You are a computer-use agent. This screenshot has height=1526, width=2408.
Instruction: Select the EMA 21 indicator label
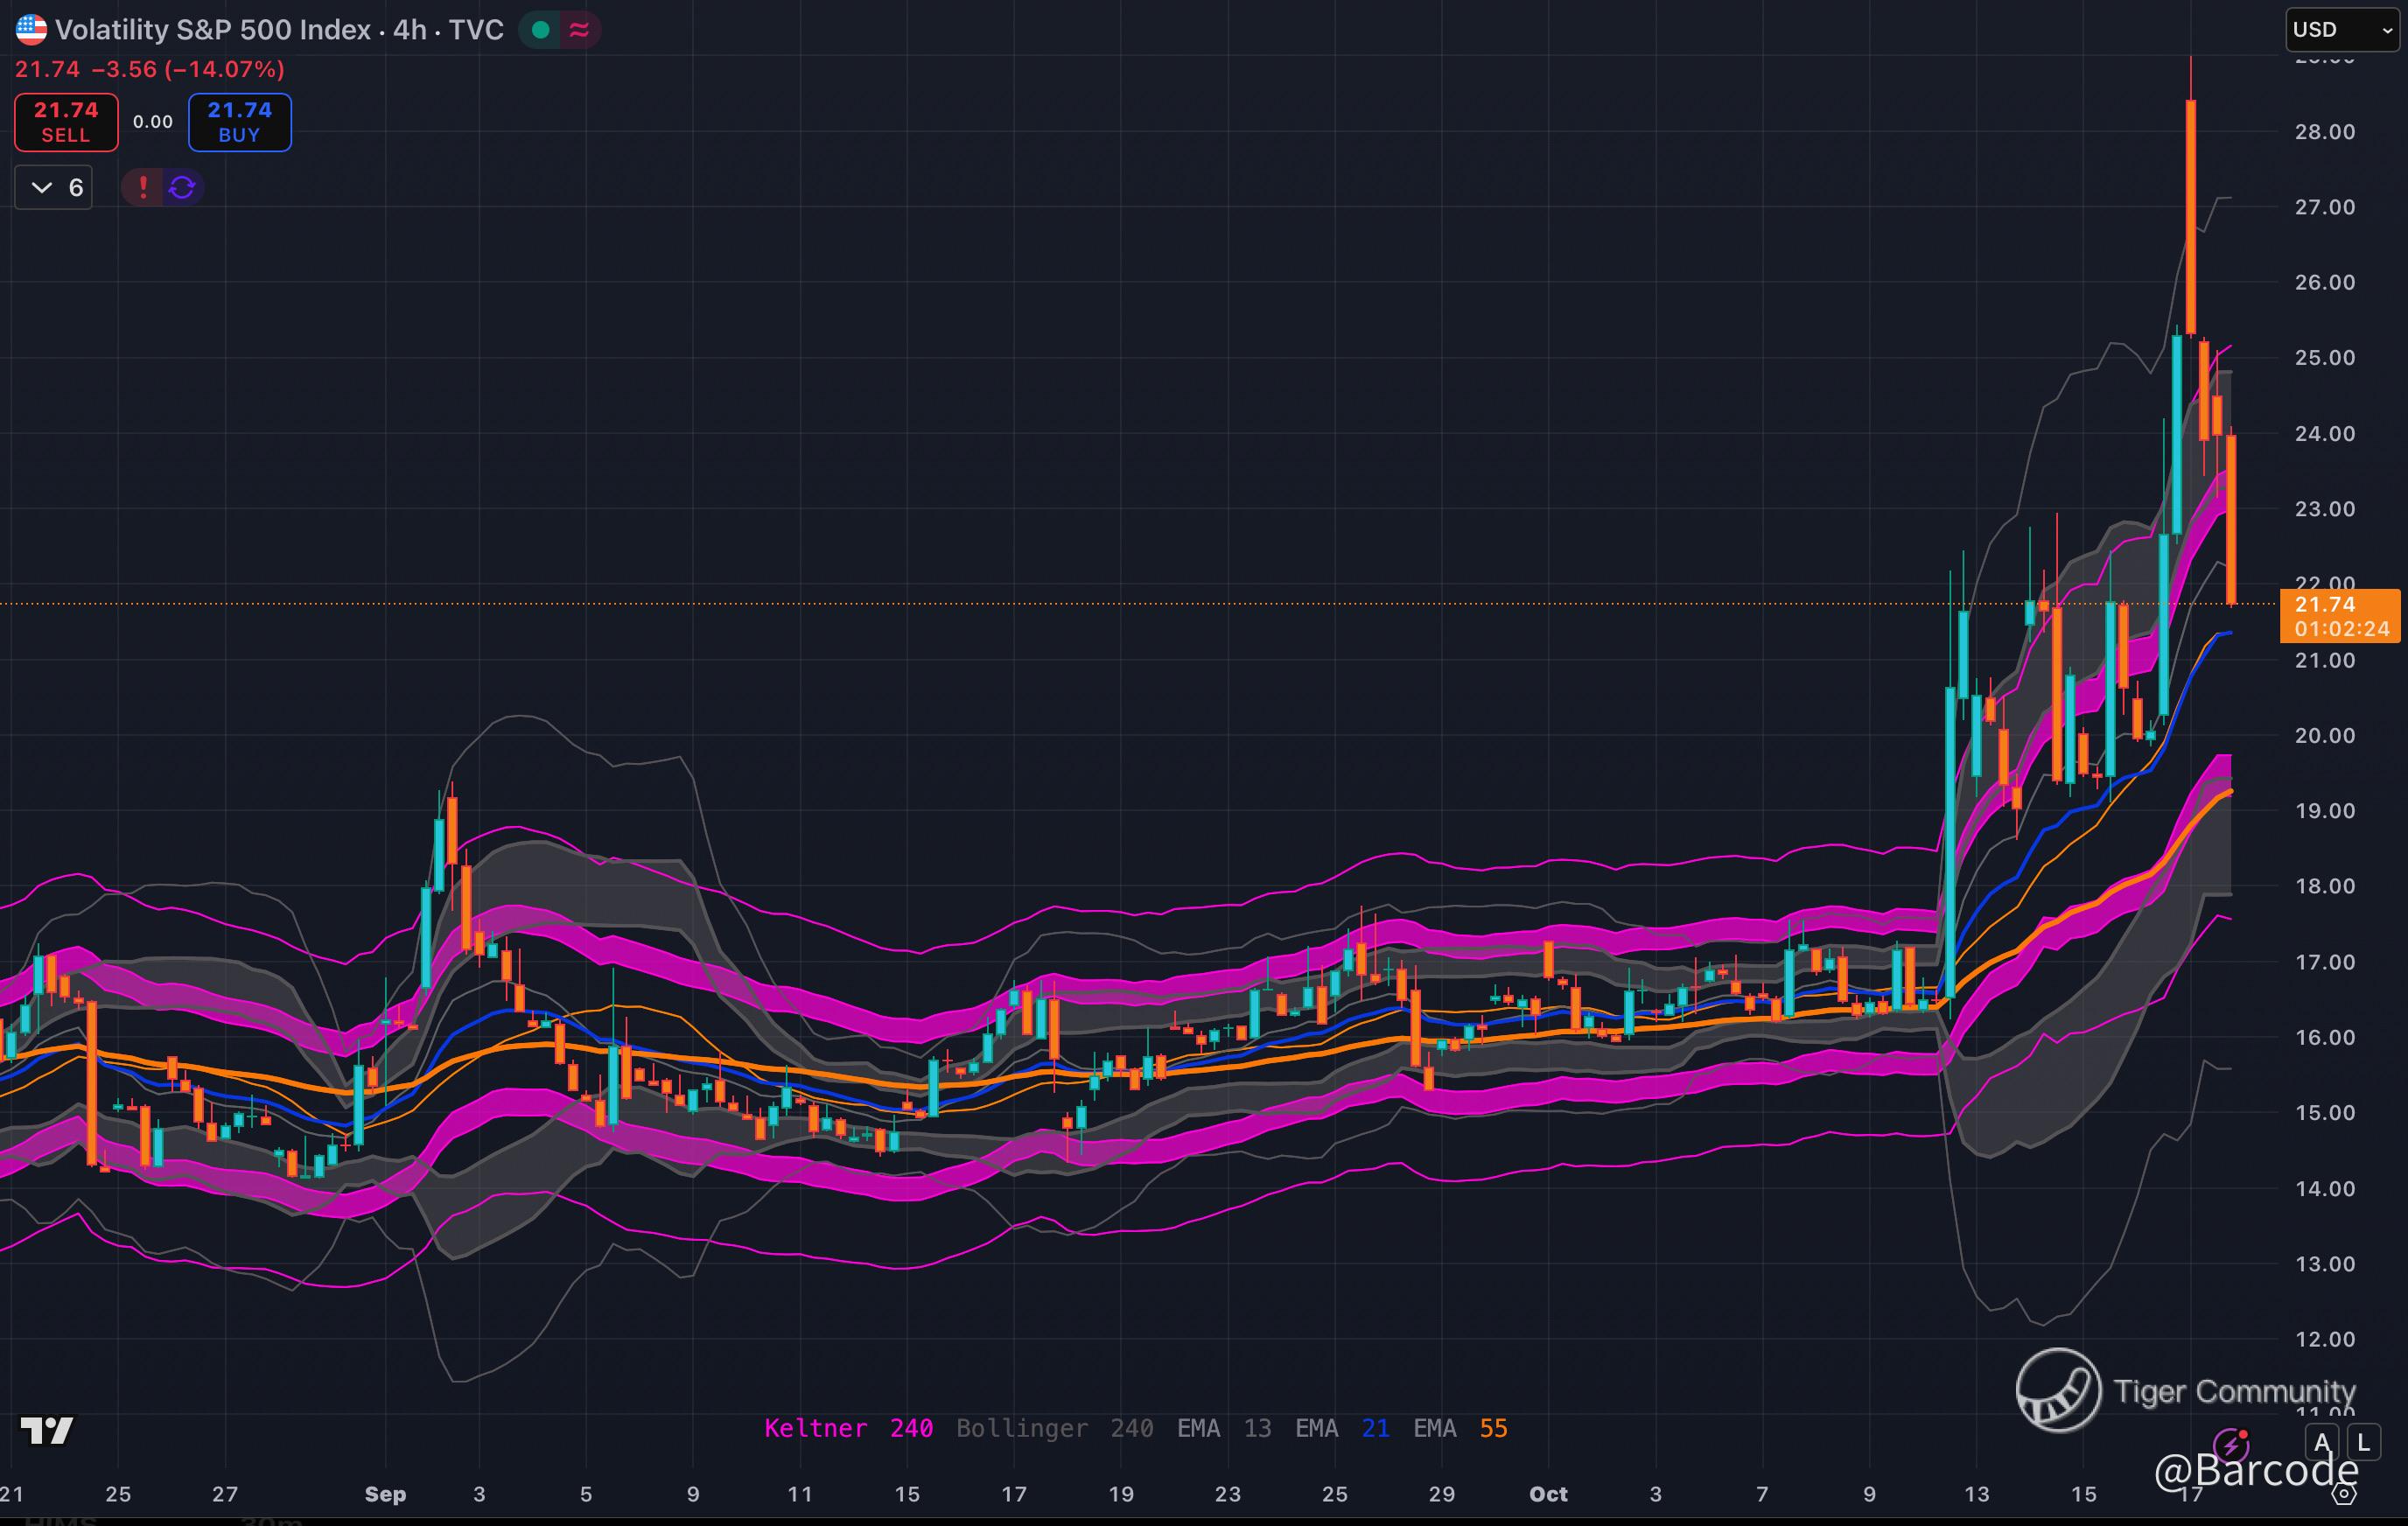point(1341,1428)
